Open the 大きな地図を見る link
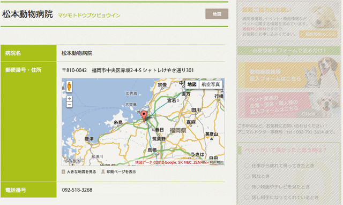The image size is (343, 205). [81, 172]
